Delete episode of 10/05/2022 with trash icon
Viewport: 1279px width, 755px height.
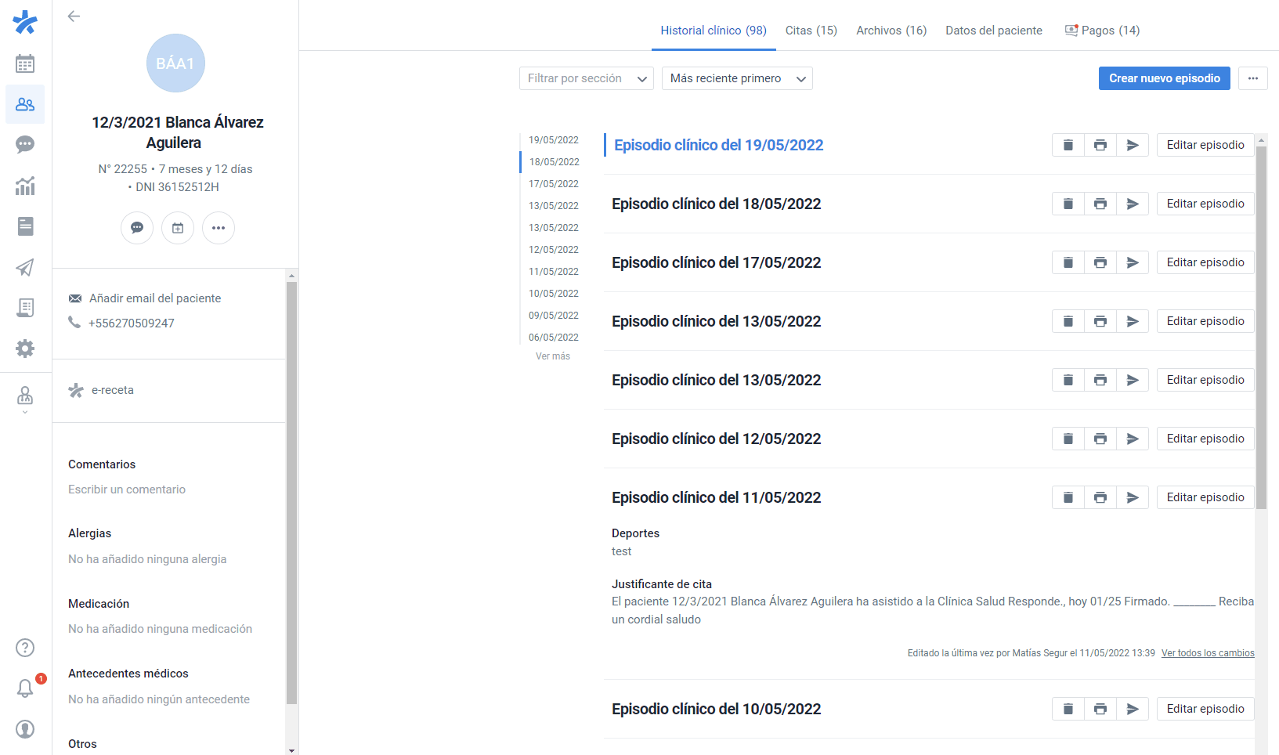tap(1068, 709)
